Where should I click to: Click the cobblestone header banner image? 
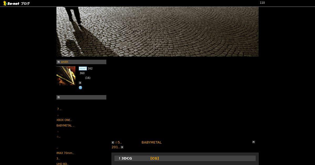(x=157, y=32)
